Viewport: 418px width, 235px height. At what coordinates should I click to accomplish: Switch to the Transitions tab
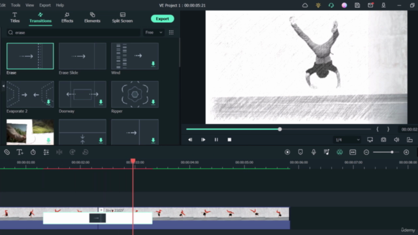(x=40, y=18)
